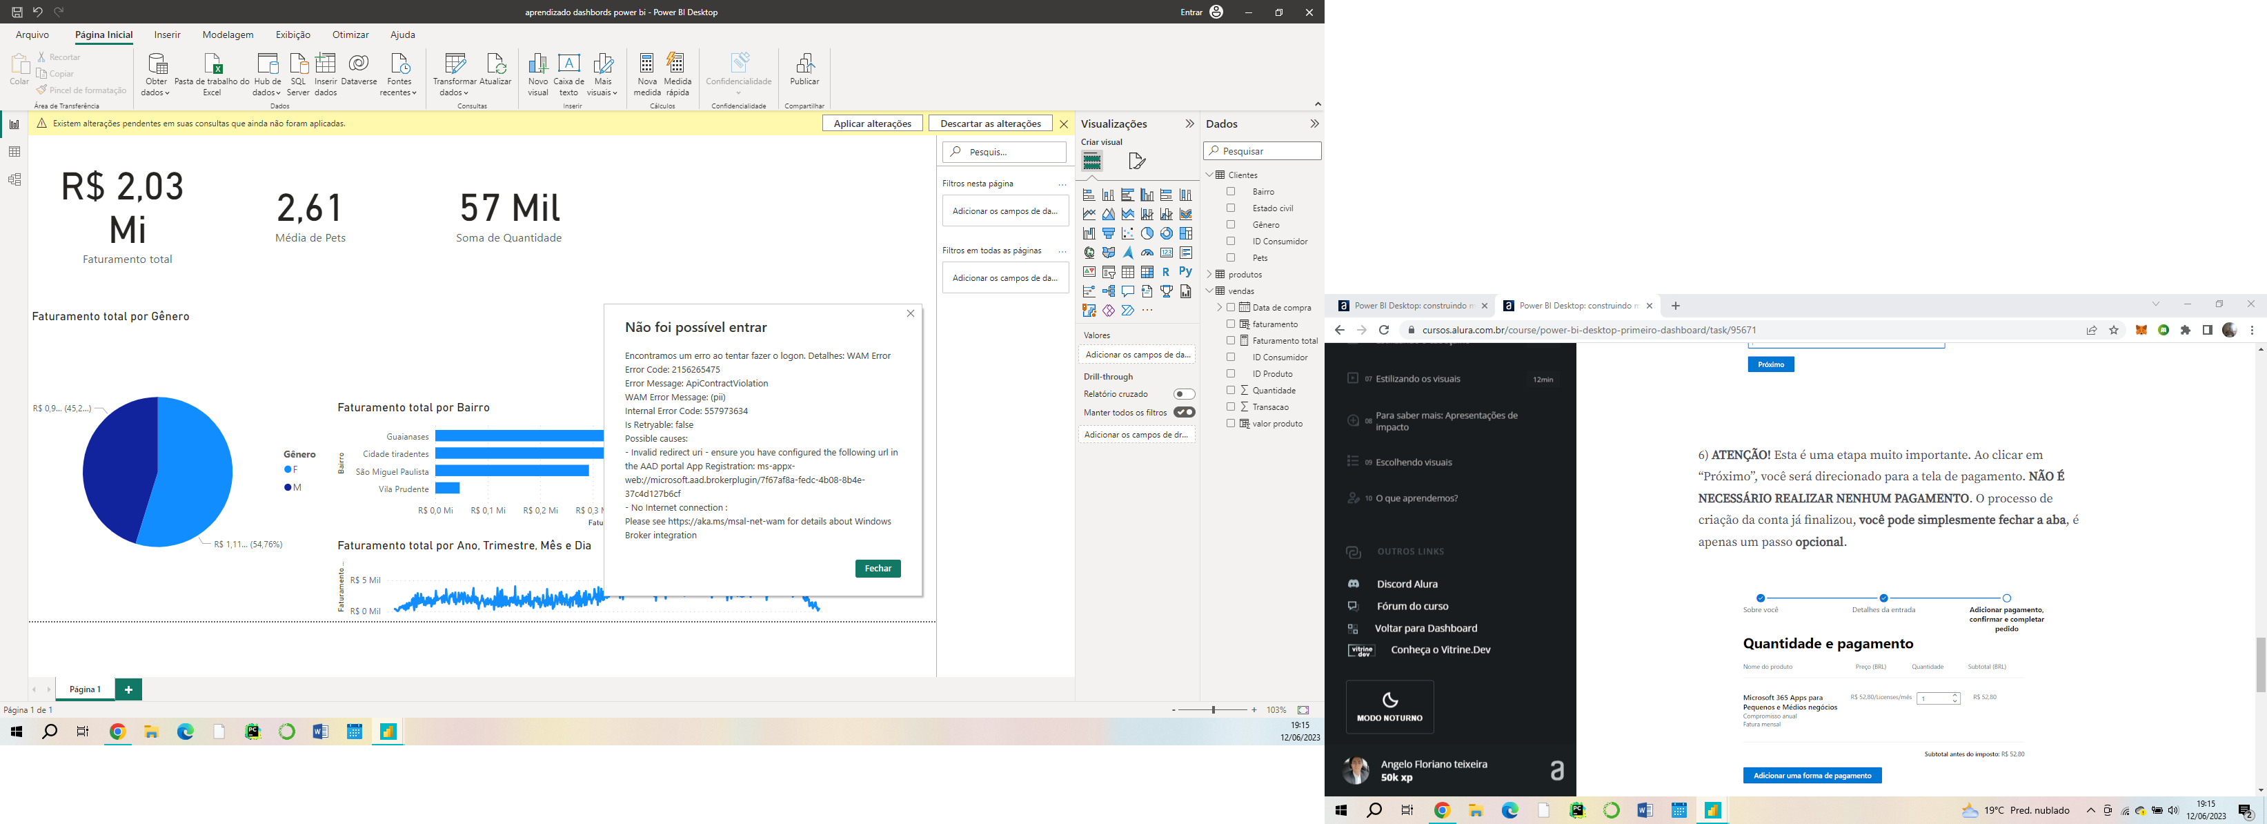Open the Arquivo menu
This screenshot has width=2267, height=824.
tap(32, 35)
